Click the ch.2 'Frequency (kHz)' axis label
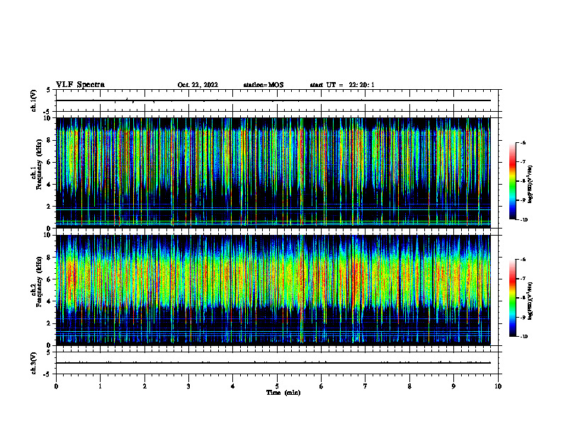 pyautogui.click(x=39, y=282)
